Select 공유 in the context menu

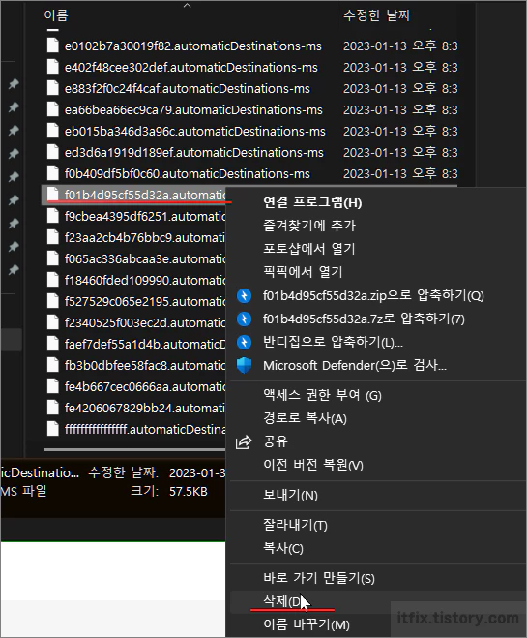(x=276, y=441)
